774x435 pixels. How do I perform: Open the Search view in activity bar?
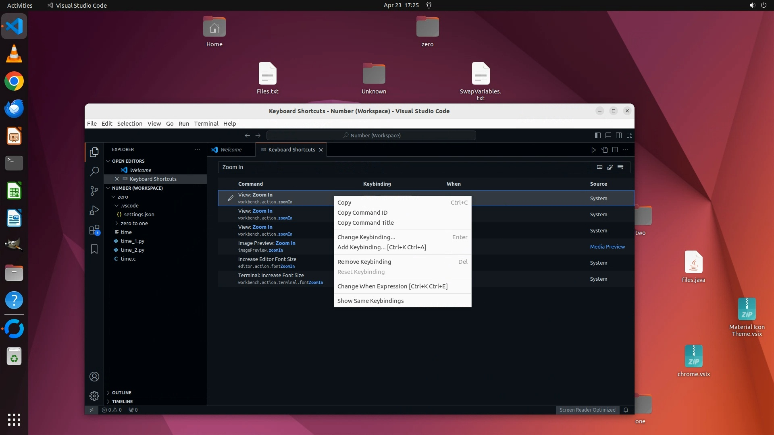click(94, 171)
